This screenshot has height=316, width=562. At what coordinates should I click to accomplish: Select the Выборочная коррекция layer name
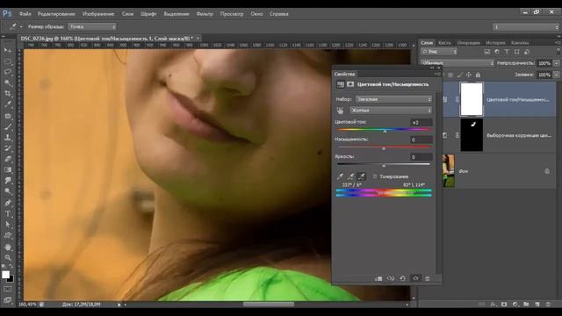[x=519, y=136]
